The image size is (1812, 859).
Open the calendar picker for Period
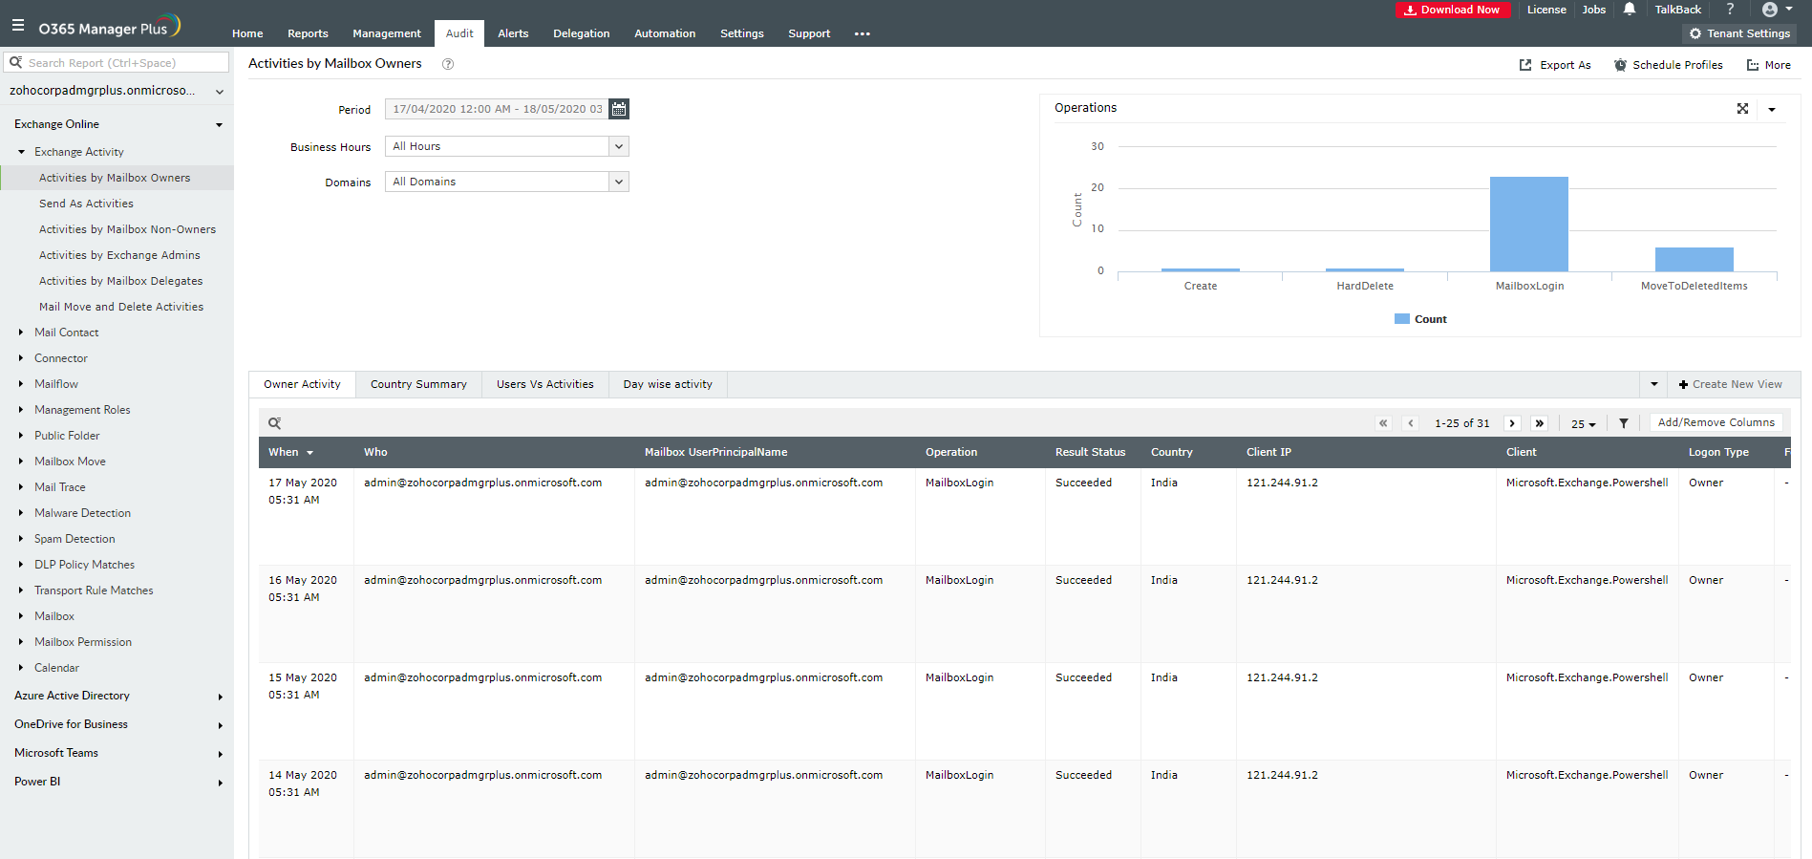[x=619, y=109]
